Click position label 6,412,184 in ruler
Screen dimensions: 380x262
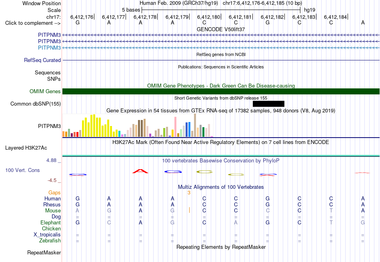pos(336,17)
